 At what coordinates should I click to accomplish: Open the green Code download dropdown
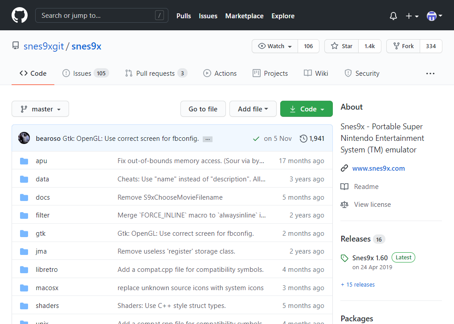pos(307,109)
